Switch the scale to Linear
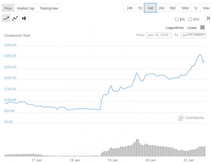This screenshot has width=212, height=163. point(192,28)
